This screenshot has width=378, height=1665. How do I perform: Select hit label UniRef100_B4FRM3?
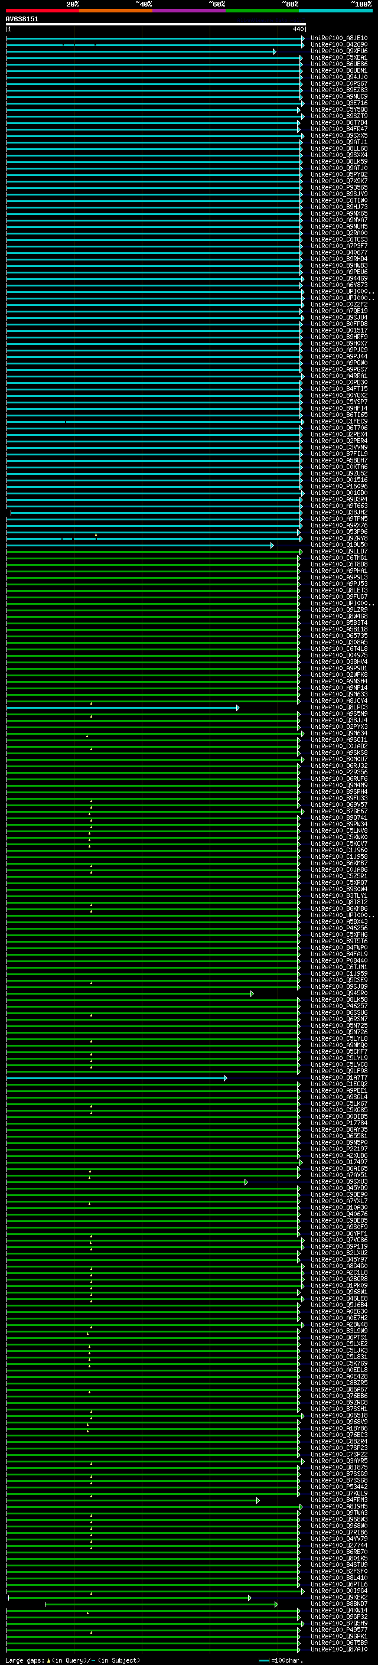[x=339, y=1501]
